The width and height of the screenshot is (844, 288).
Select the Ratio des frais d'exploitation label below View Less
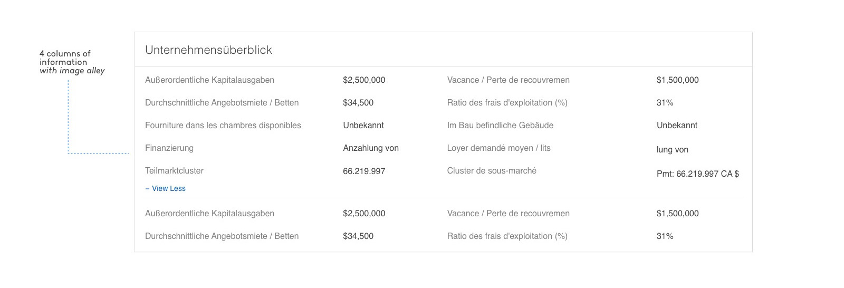coord(507,236)
